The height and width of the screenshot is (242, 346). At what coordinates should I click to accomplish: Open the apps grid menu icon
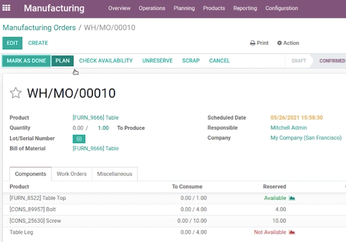[x=6, y=8]
